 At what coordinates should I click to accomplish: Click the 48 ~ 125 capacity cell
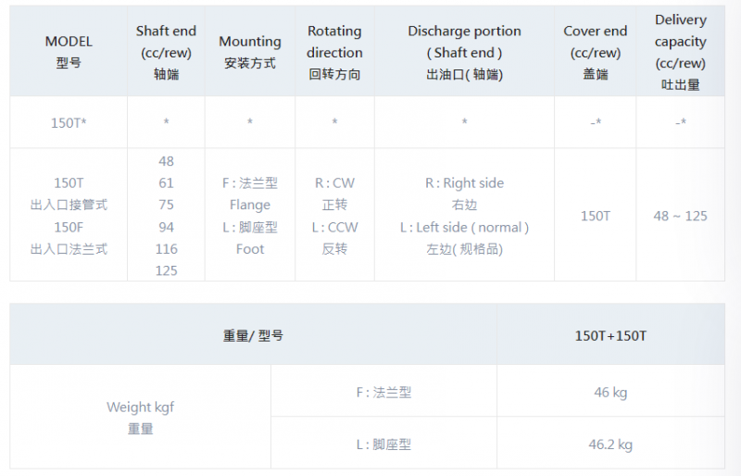click(x=681, y=216)
